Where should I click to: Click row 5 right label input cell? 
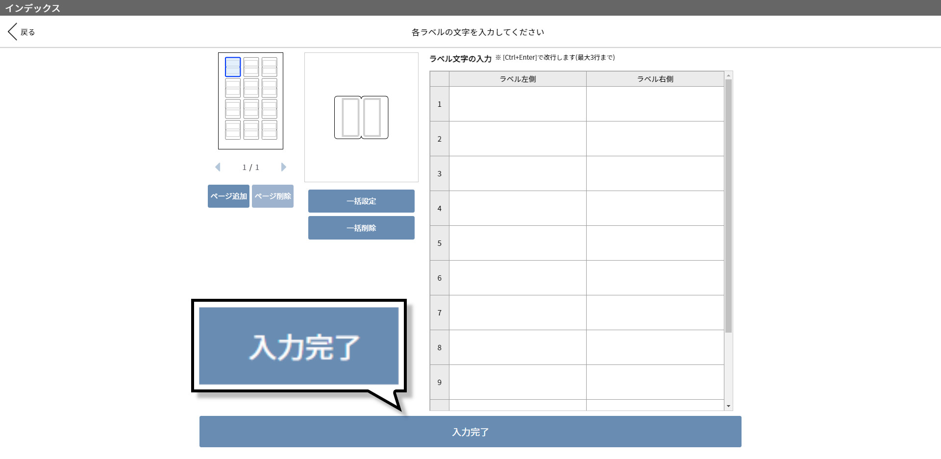[x=655, y=243]
